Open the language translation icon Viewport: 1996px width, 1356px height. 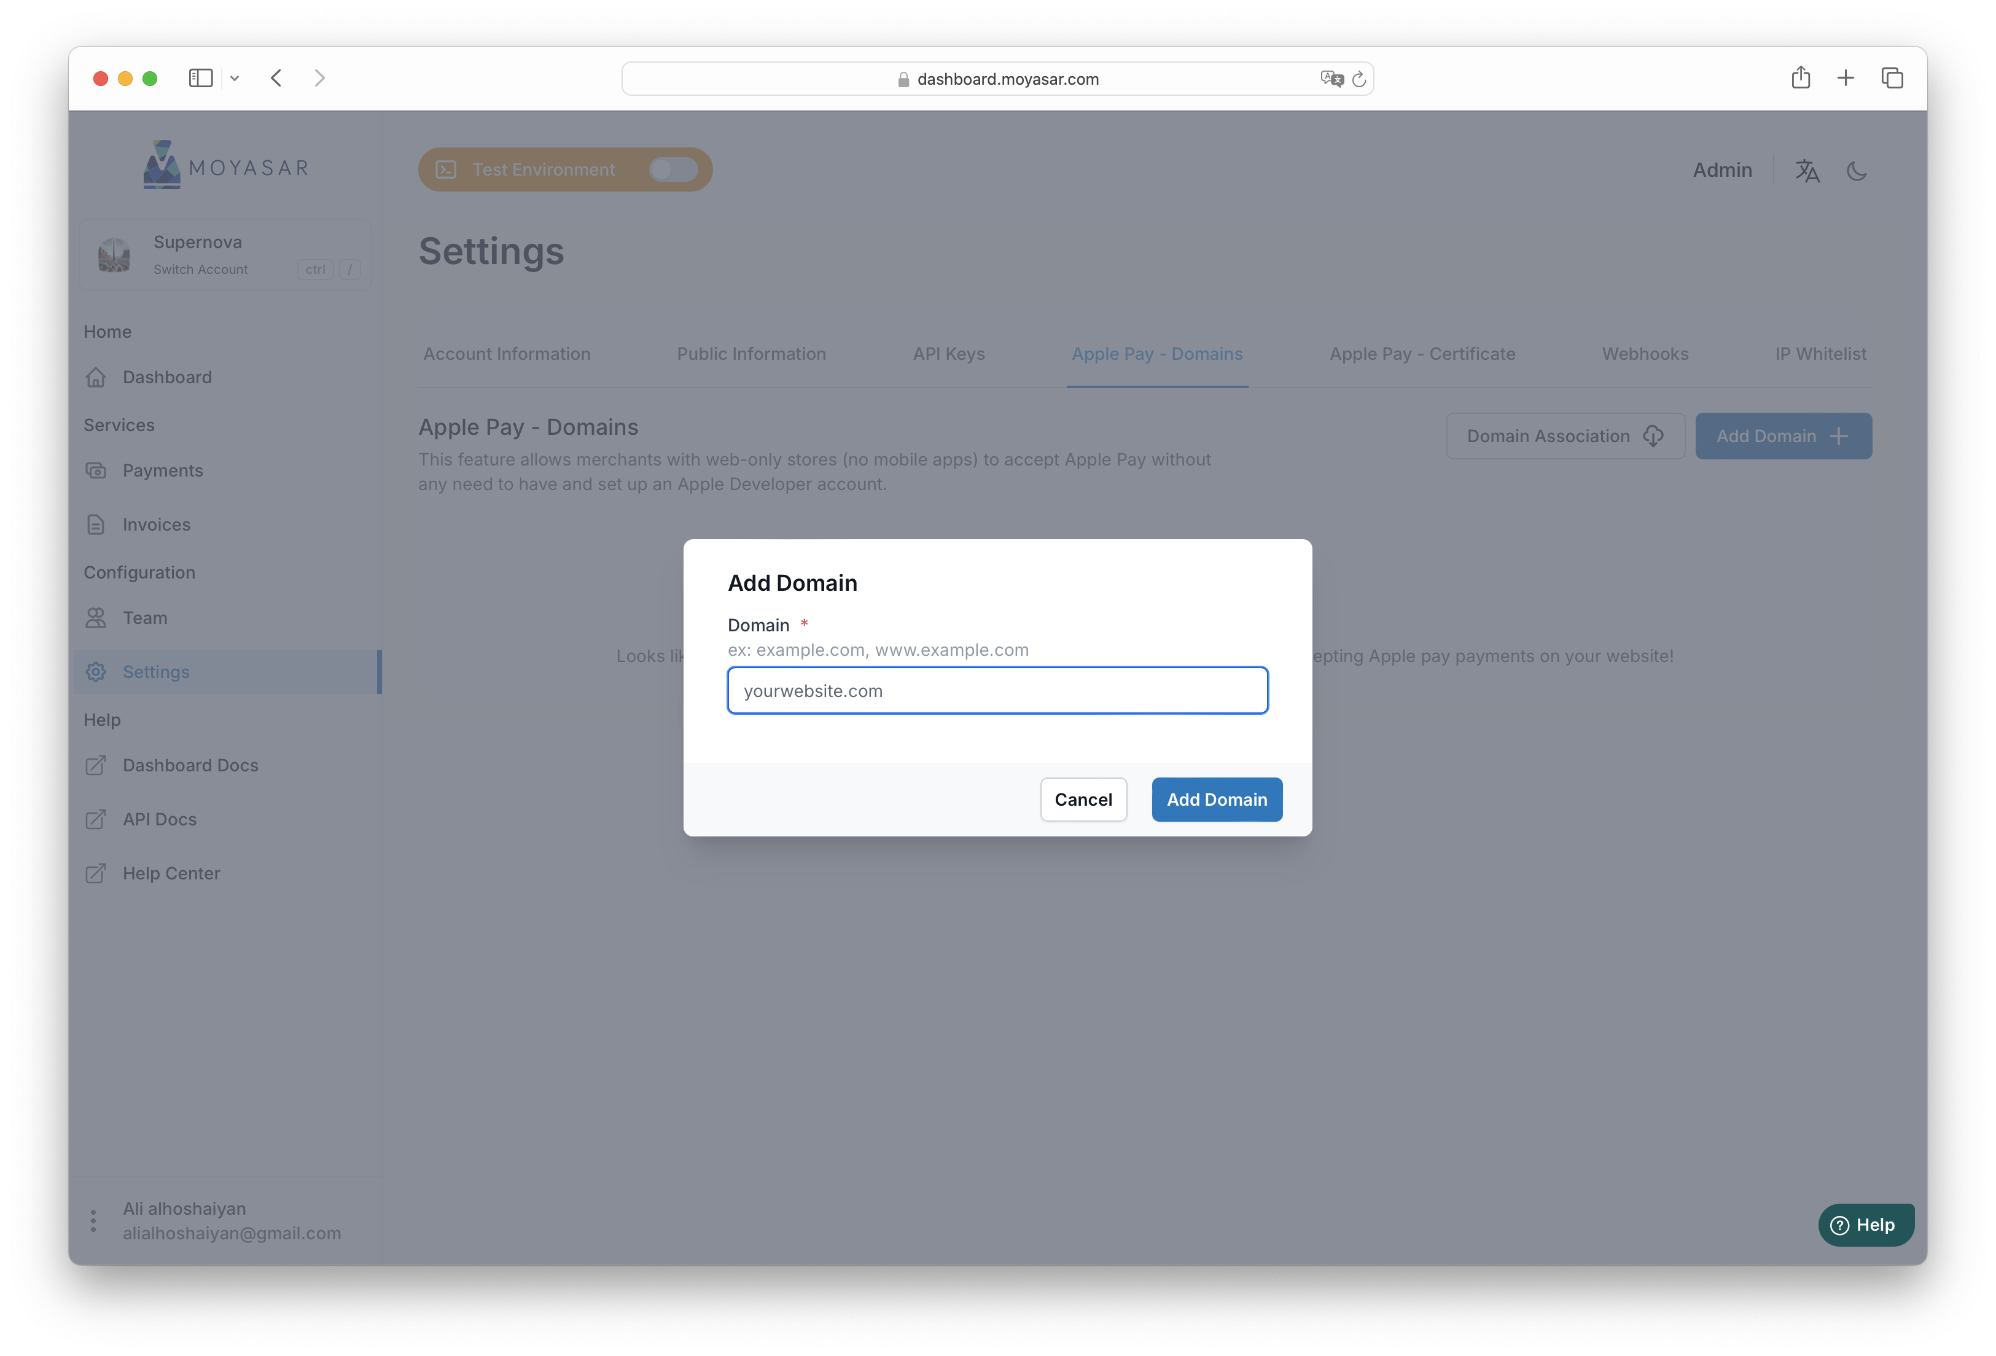pos(1807,170)
